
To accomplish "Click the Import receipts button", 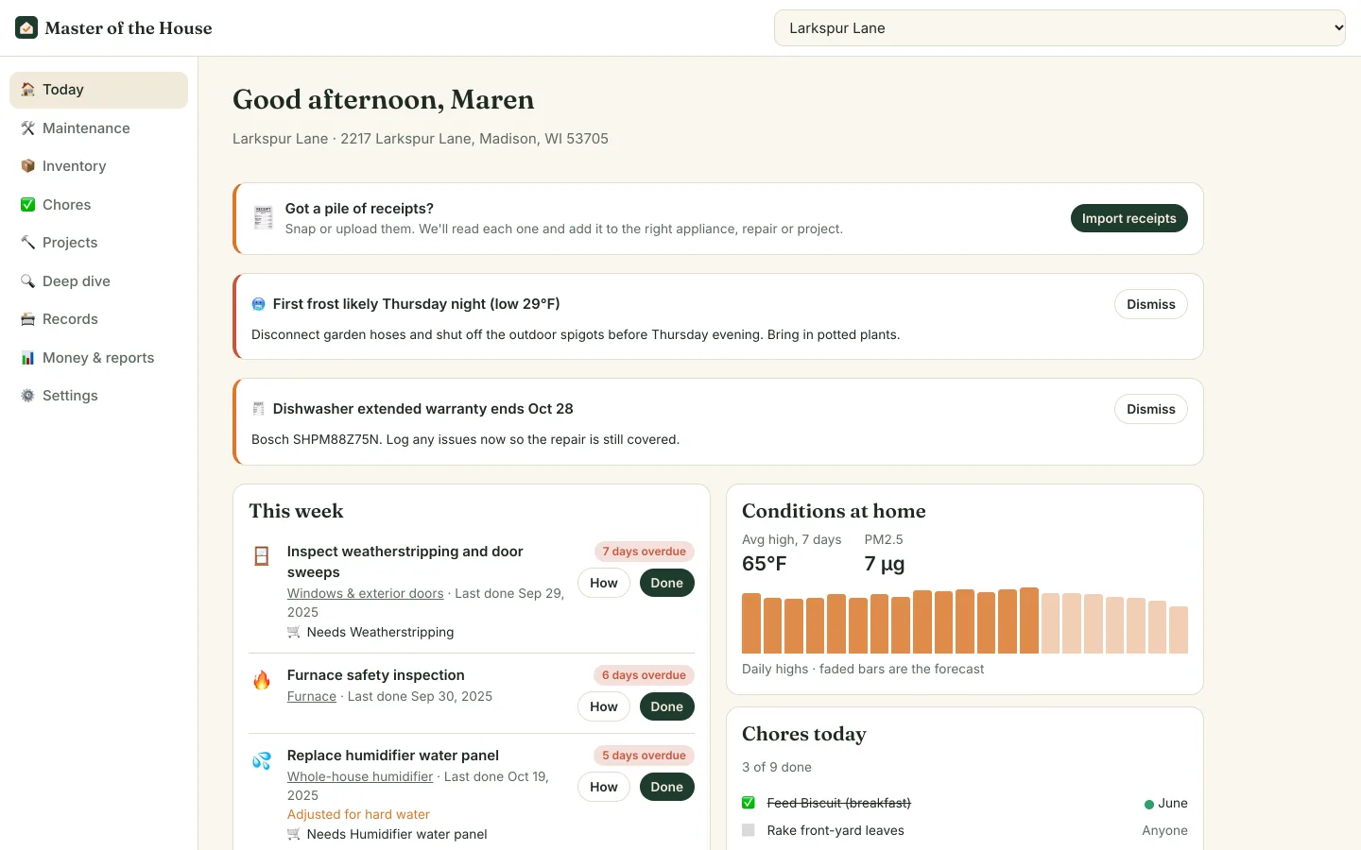I will coord(1129,218).
